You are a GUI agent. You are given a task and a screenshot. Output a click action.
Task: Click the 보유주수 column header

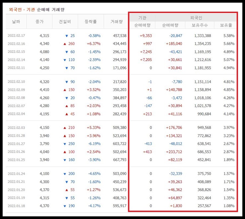(200, 25)
